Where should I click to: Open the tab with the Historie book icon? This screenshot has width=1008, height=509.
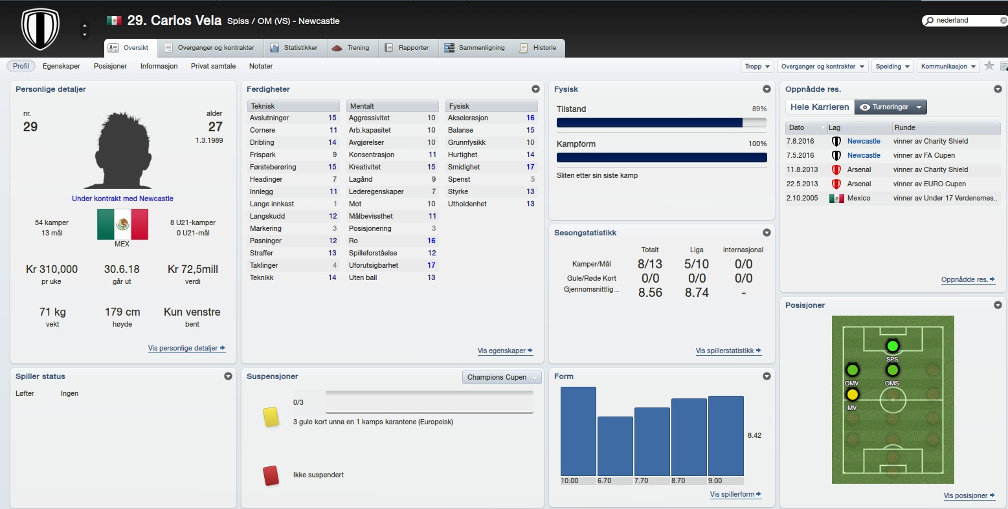coord(538,48)
